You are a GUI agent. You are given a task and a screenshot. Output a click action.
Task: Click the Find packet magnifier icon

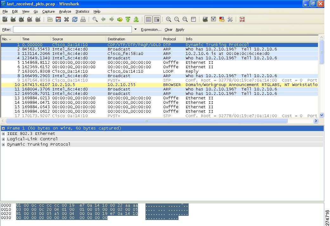(x=95, y=20)
